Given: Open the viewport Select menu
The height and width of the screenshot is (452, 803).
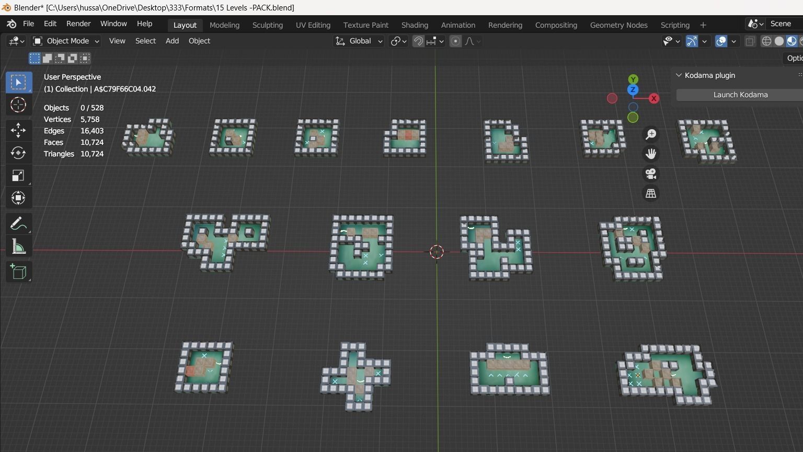Looking at the screenshot, I should [145, 41].
